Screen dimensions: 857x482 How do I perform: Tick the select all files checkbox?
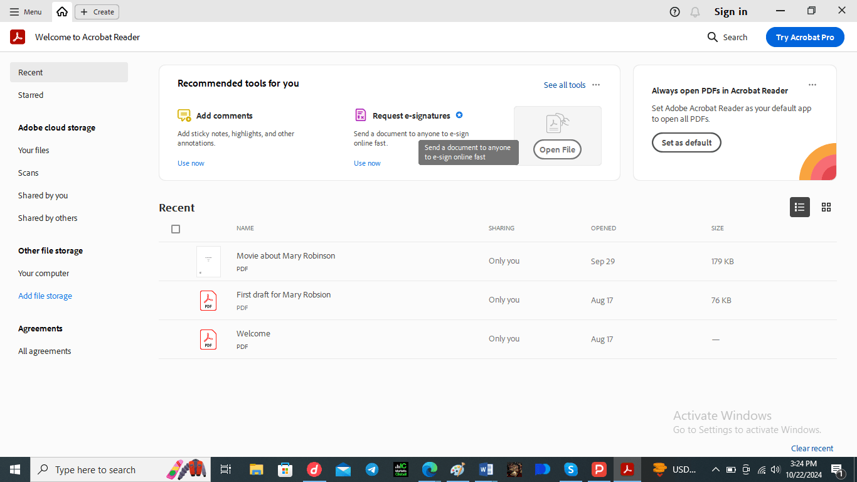[176, 229]
